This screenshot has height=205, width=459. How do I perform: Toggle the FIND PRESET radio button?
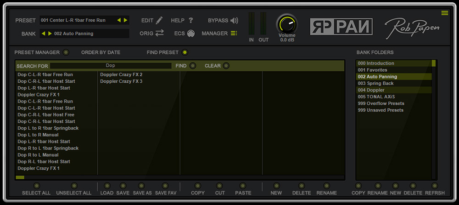(x=185, y=52)
